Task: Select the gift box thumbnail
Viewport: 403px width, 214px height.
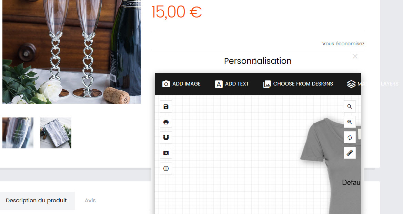Action: click(x=56, y=133)
